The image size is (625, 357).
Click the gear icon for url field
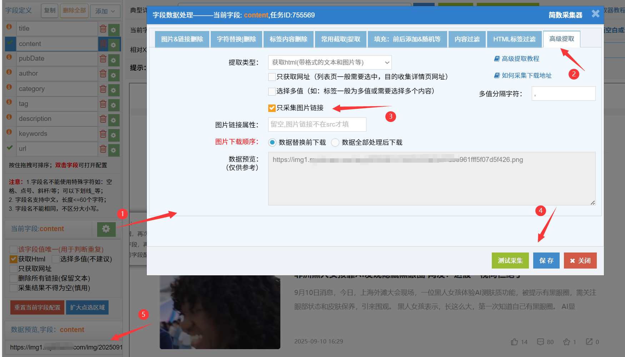[114, 150]
